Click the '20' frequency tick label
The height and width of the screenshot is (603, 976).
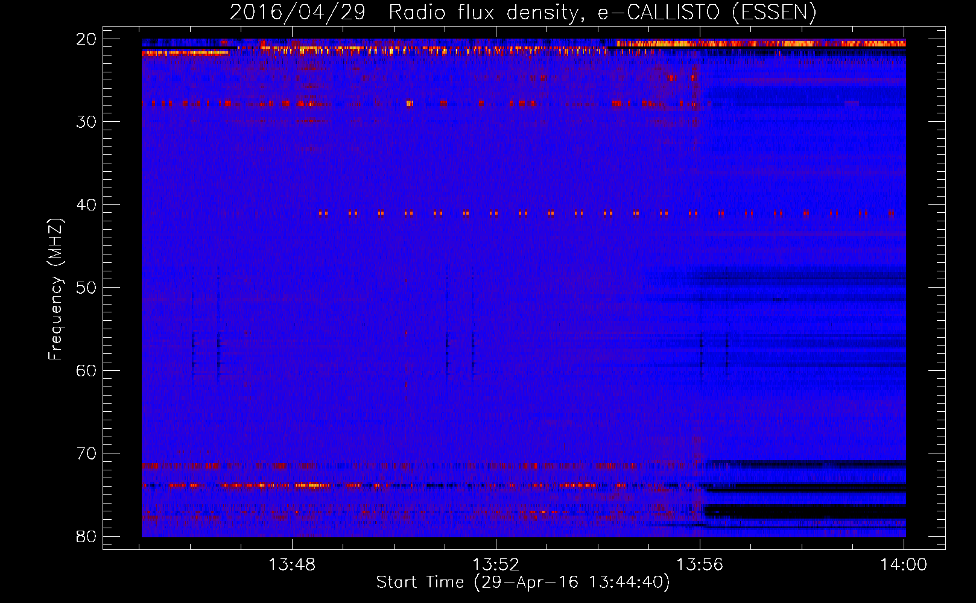86,39
